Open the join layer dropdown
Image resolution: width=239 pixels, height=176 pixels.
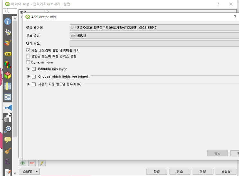[154, 28]
